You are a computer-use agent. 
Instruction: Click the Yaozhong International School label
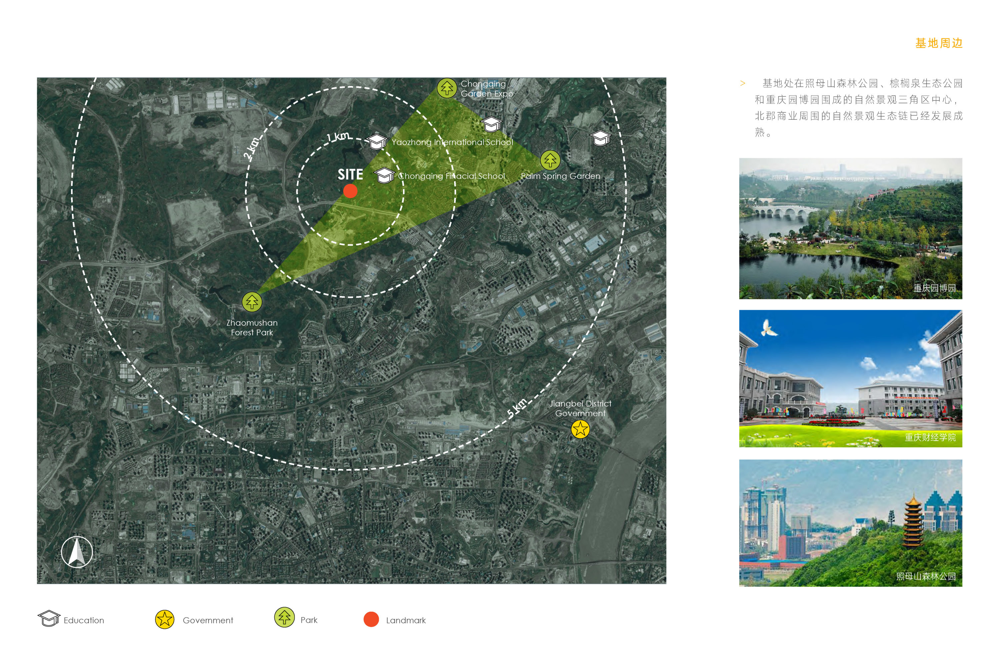(452, 142)
